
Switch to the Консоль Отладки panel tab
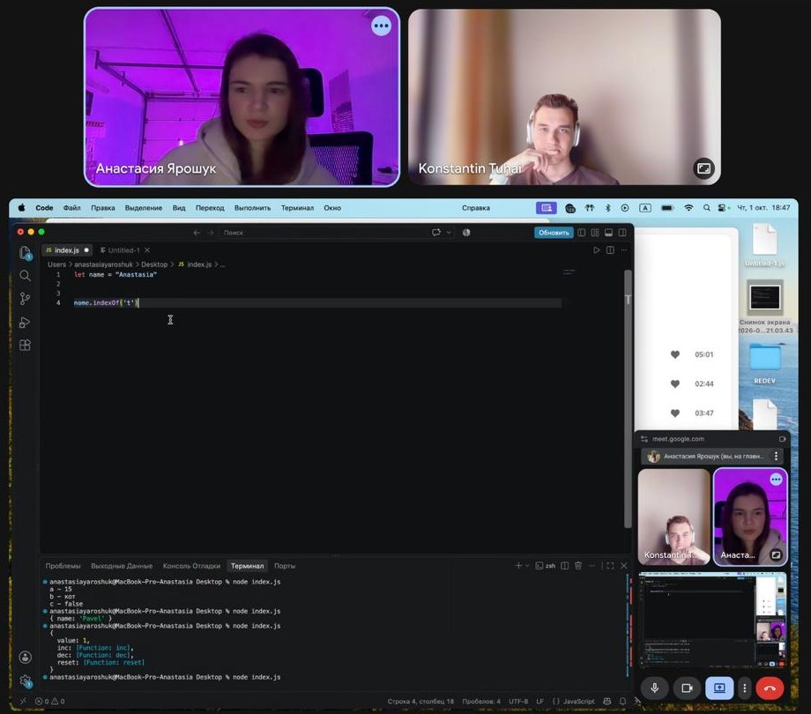[191, 566]
